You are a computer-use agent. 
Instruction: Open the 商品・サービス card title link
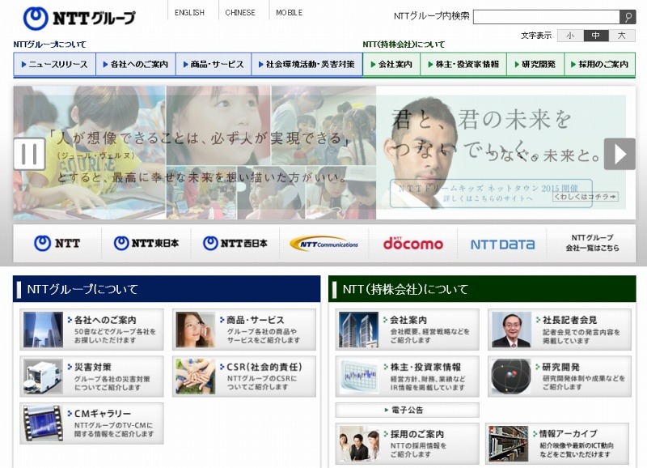point(256,320)
